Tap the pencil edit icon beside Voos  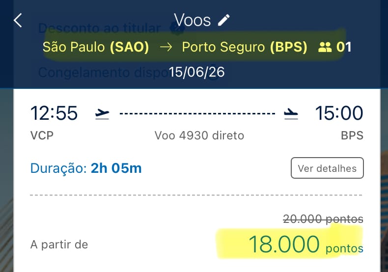tap(224, 20)
